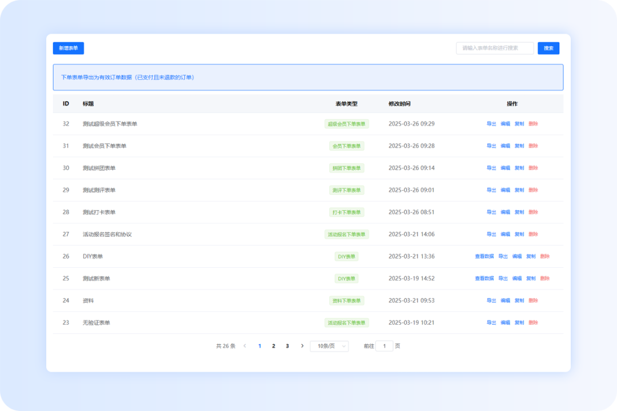Go to the previous page arrow

tap(245, 346)
